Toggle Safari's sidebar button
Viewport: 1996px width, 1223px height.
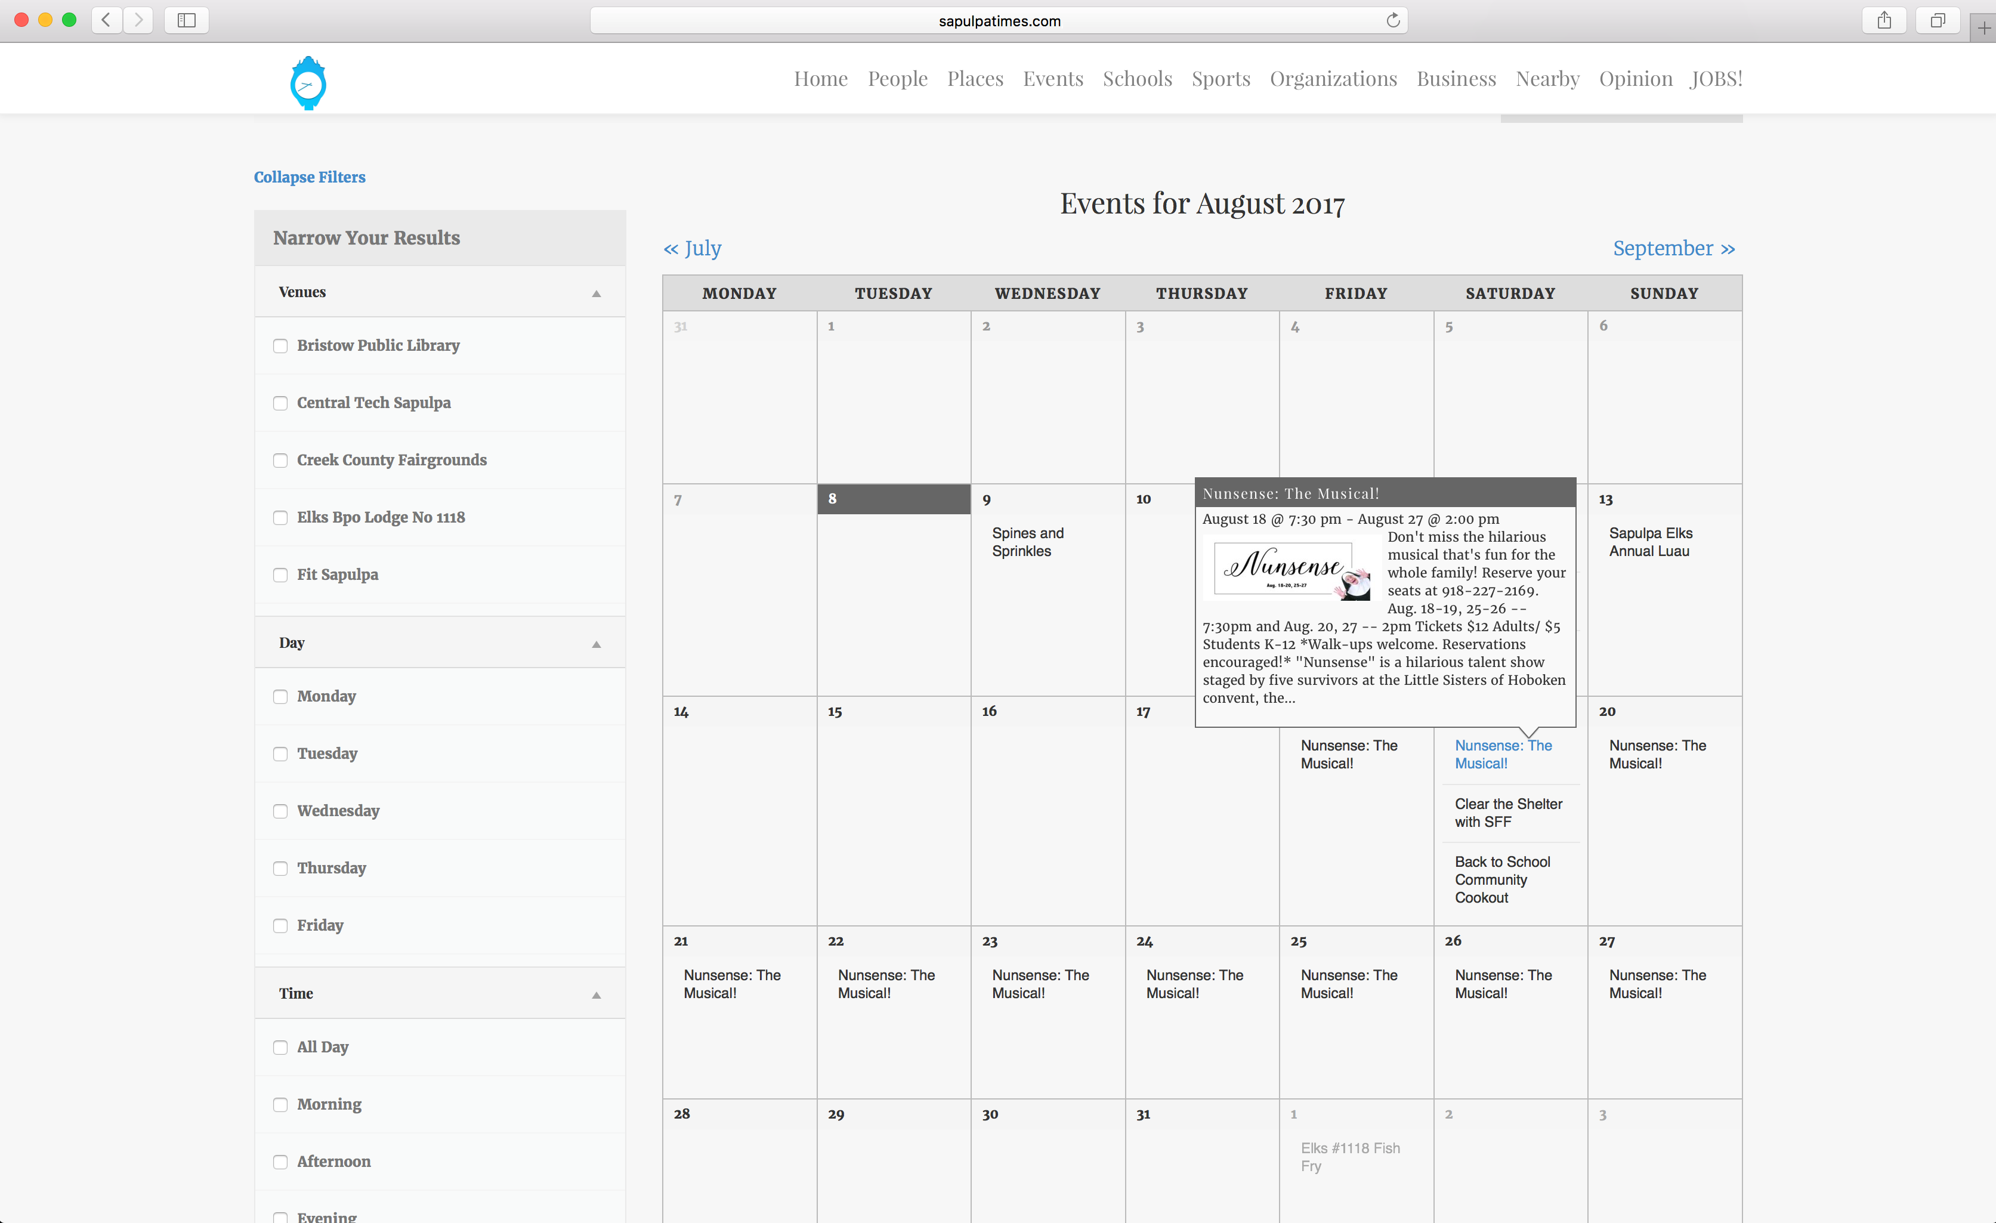tap(186, 20)
